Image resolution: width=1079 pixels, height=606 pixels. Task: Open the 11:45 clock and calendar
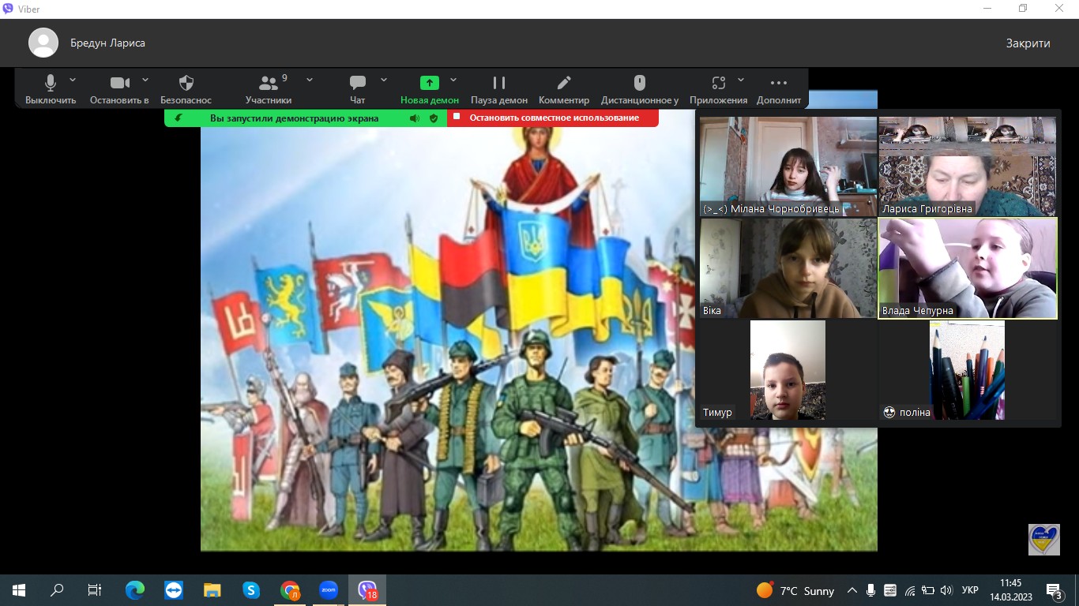(x=1010, y=590)
